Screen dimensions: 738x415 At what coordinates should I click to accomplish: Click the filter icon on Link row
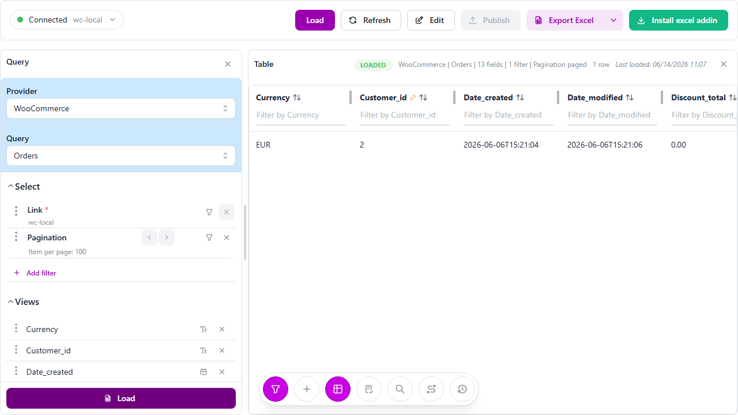coord(209,212)
